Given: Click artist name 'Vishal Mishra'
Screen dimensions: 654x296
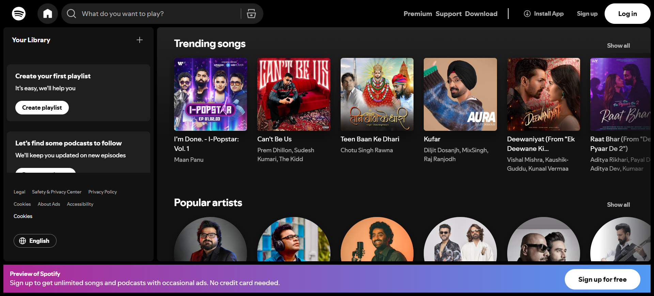Looking at the screenshot, I should pyautogui.click(x=525, y=160).
